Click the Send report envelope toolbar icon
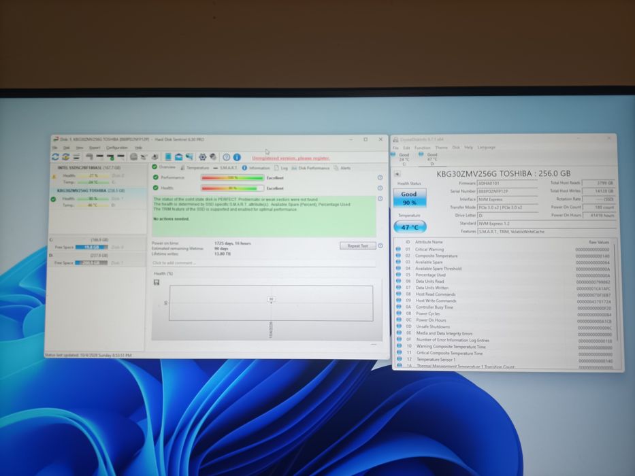The width and height of the screenshot is (635, 476). tap(178, 156)
